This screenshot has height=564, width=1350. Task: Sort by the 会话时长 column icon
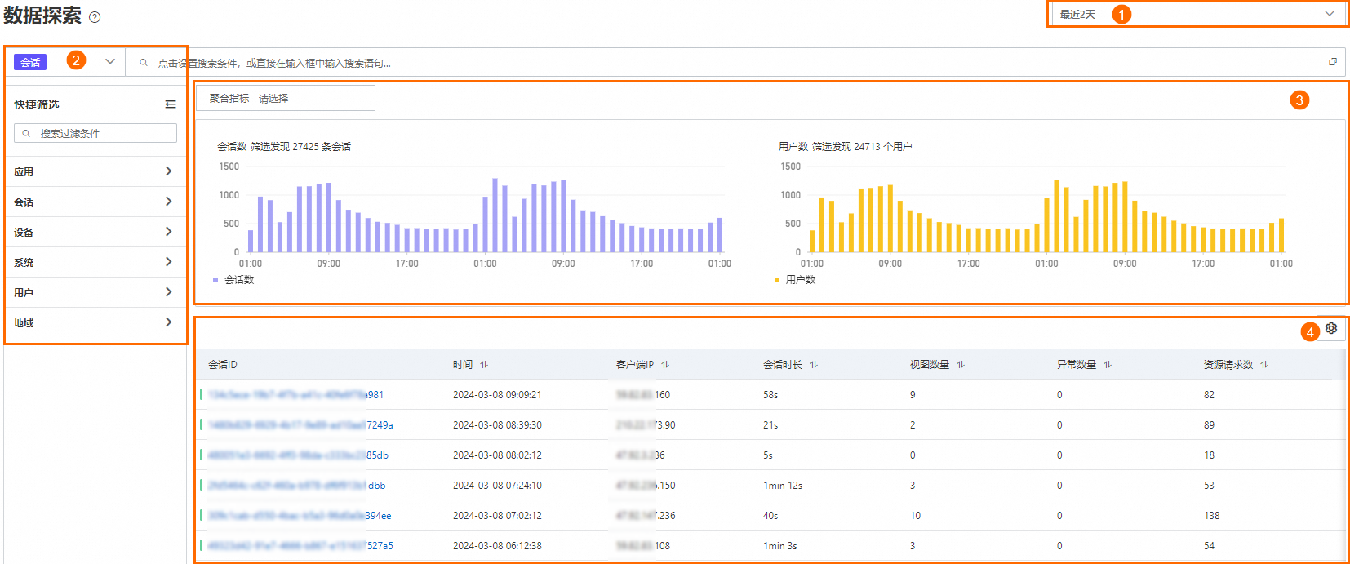click(814, 365)
